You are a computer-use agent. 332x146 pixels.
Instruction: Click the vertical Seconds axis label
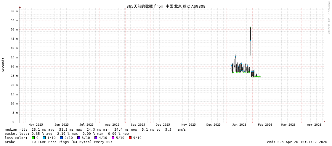[3, 65]
